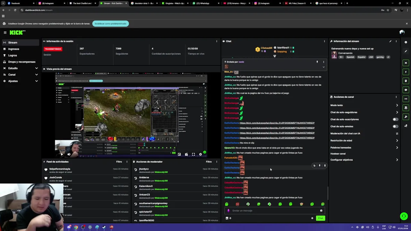
Task: Click the Enviar un mensaje input field
Action: pos(275,211)
